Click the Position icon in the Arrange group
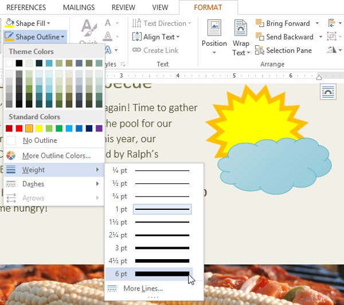 tap(214, 29)
